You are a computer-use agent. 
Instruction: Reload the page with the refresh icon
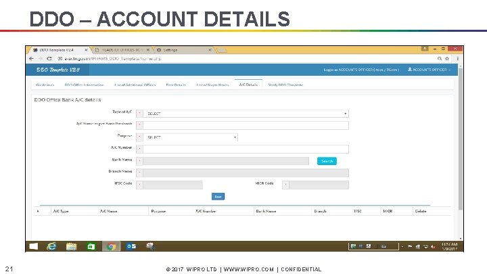tap(49, 58)
